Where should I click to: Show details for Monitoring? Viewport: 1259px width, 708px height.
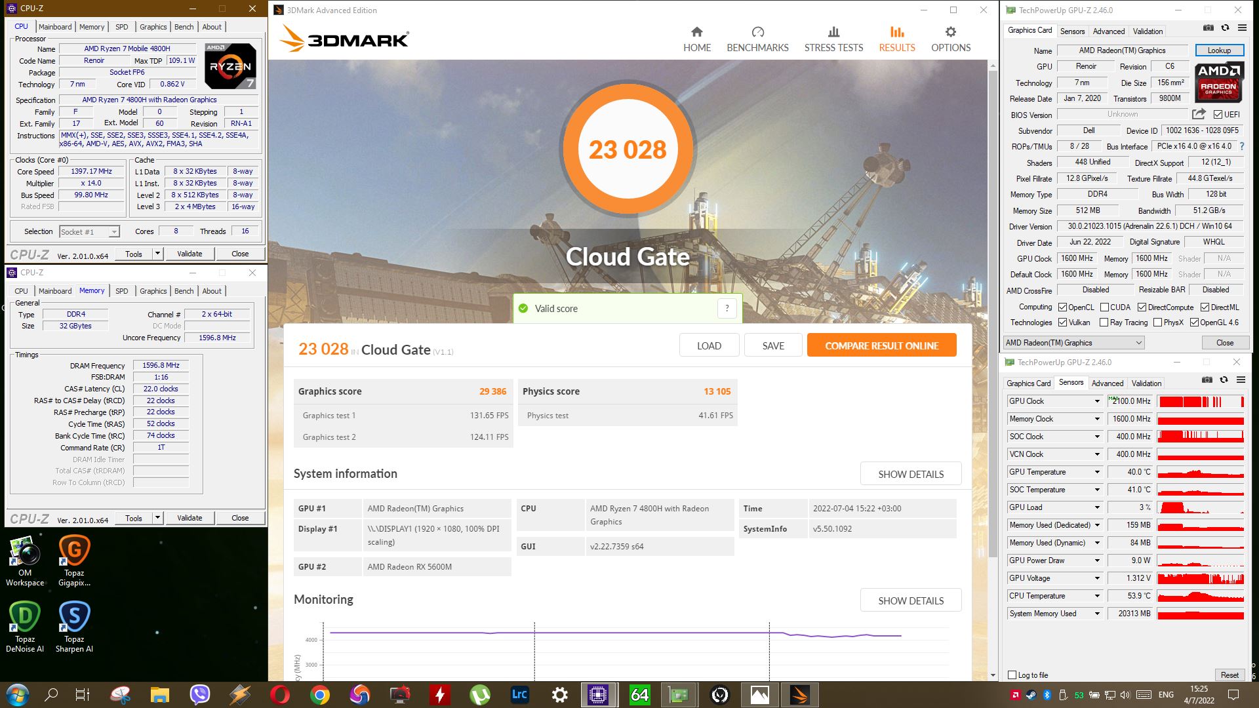[911, 600]
